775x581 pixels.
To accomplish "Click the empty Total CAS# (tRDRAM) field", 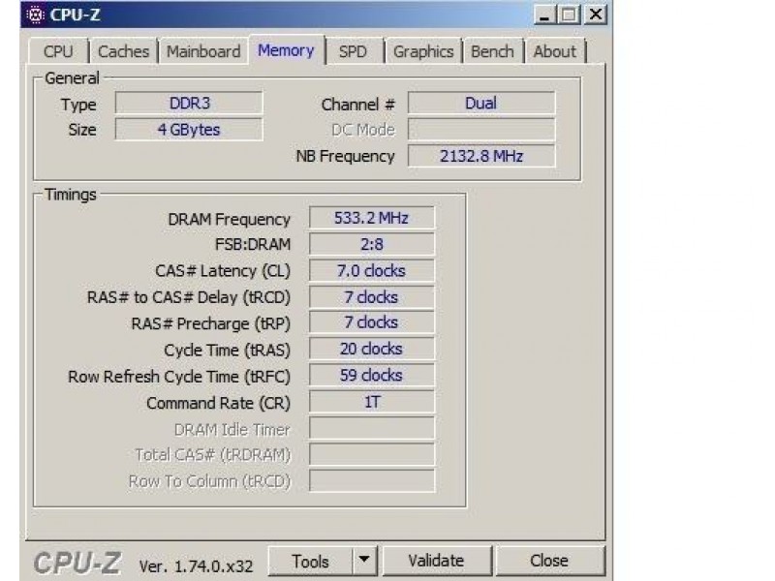I will click(372, 454).
